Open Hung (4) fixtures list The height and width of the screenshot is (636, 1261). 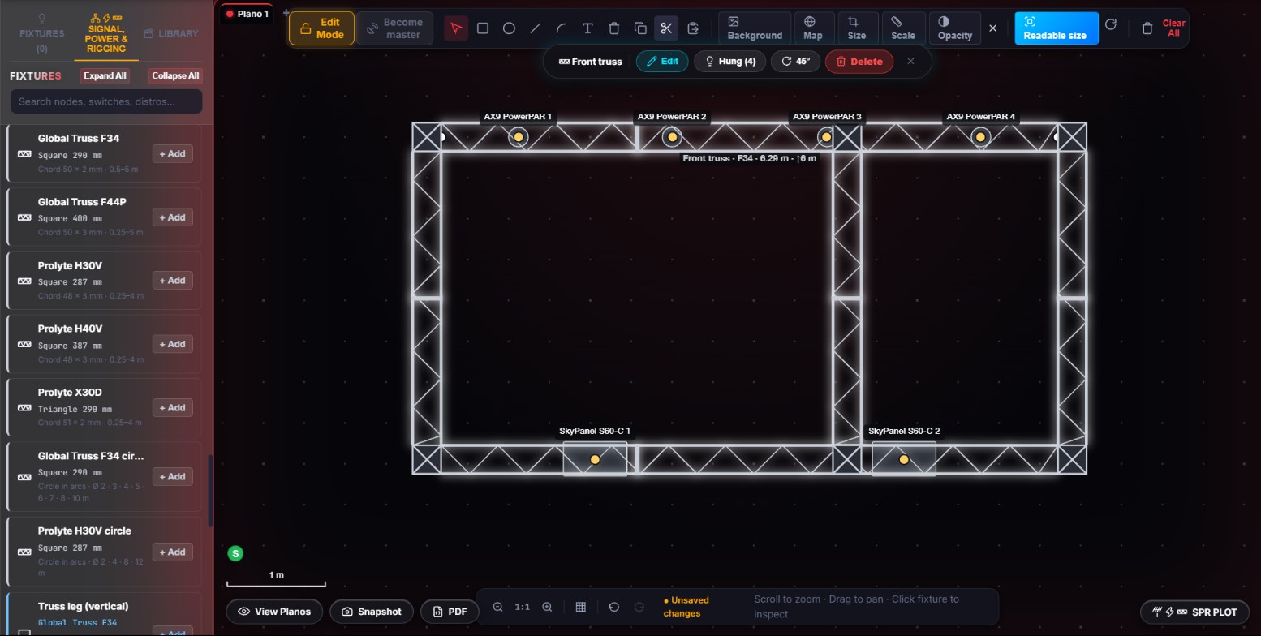coord(729,61)
